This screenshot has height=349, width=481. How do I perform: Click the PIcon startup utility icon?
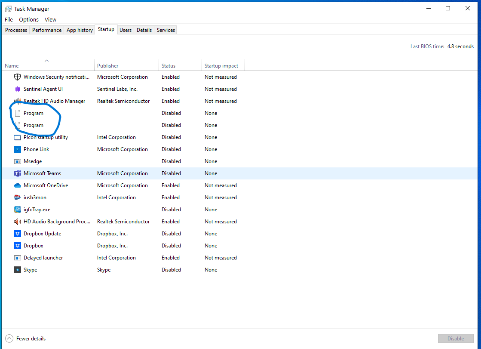18,137
